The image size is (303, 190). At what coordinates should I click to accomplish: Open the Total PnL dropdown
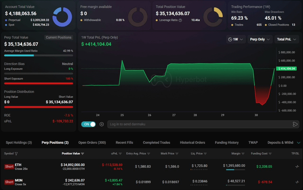[287, 39]
